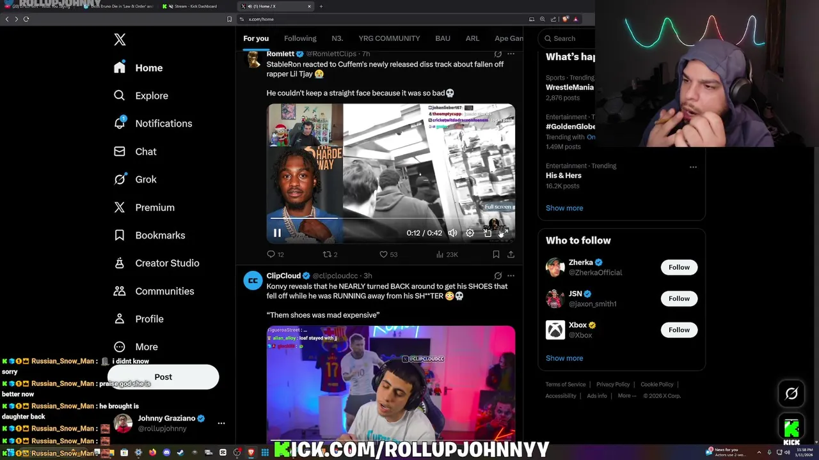
Task: Select the For you tab
Action: (256, 38)
